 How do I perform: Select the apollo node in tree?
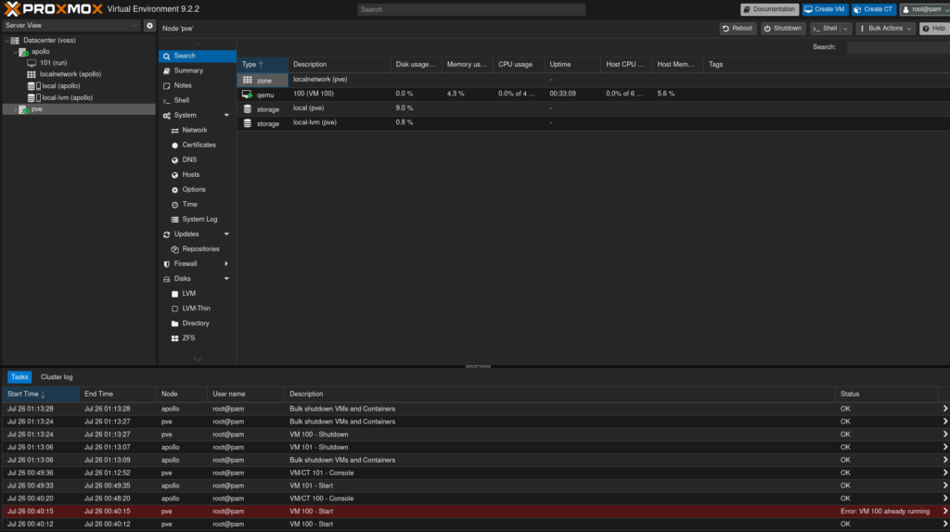[x=41, y=52]
